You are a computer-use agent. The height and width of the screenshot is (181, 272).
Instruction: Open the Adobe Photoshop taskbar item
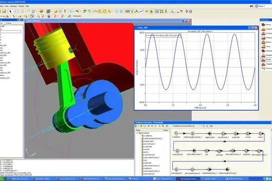click(237, 178)
